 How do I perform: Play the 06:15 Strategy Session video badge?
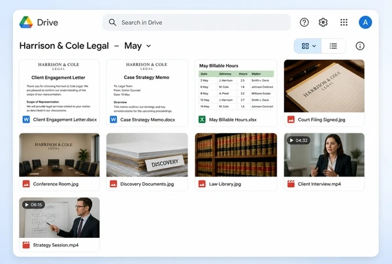coord(33,205)
